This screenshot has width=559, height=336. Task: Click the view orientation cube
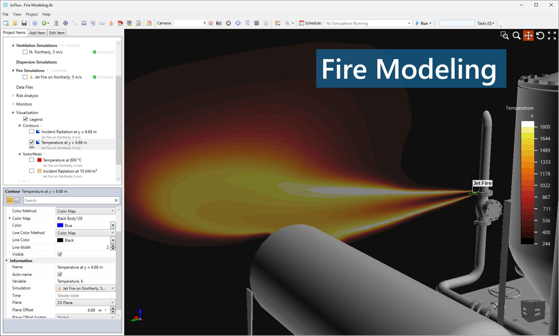click(x=533, y=311)
